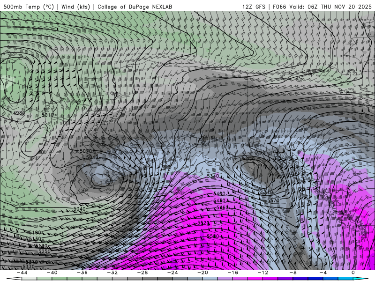
Task: Select the 4980 contour label
Action: point(18,113)
